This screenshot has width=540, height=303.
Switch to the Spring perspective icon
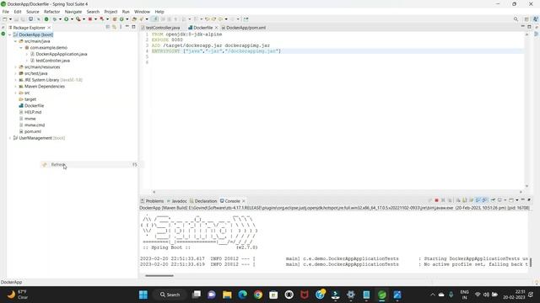[535, 19]
